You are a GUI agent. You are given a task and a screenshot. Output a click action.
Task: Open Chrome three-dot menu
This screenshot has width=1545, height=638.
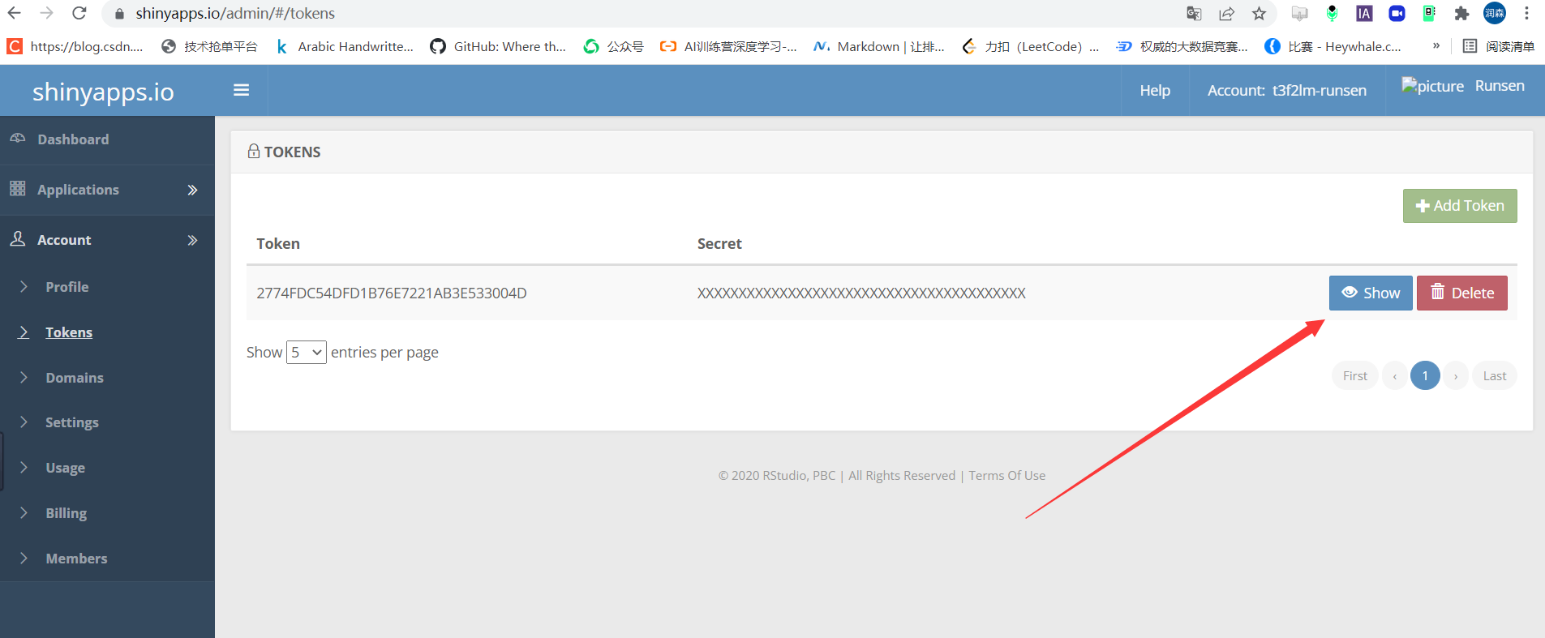[1526, 13]
